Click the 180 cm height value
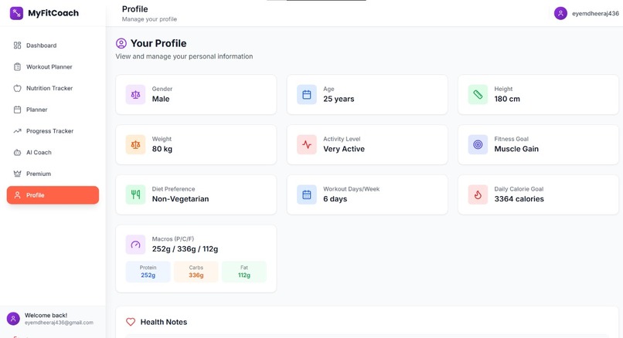623x338 pixels. click(x=507, y=99)
